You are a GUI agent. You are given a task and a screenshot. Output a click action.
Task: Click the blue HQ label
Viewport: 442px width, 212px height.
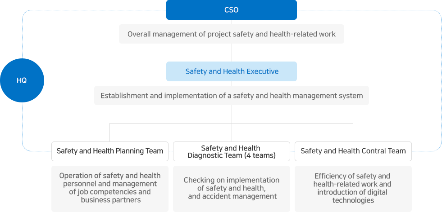(x=22, y=80)
